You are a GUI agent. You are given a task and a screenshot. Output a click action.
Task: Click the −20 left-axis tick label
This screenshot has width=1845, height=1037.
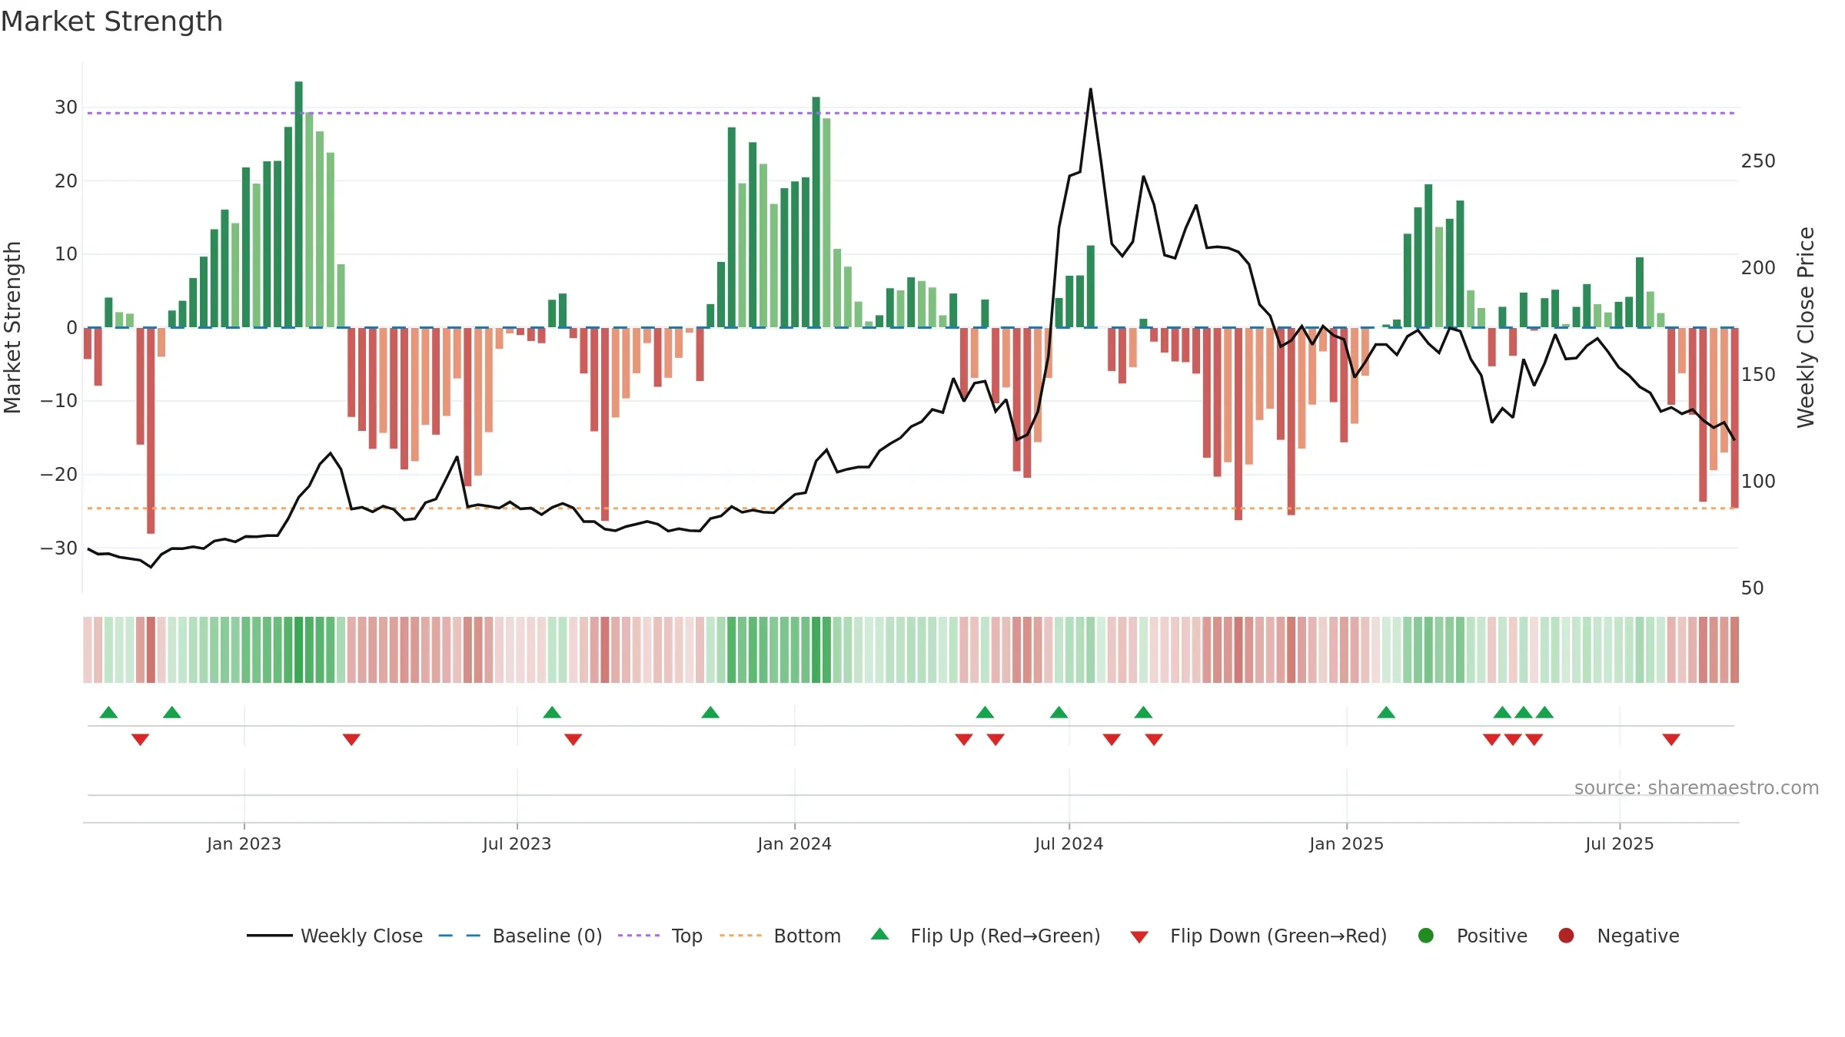coord(59,475)
